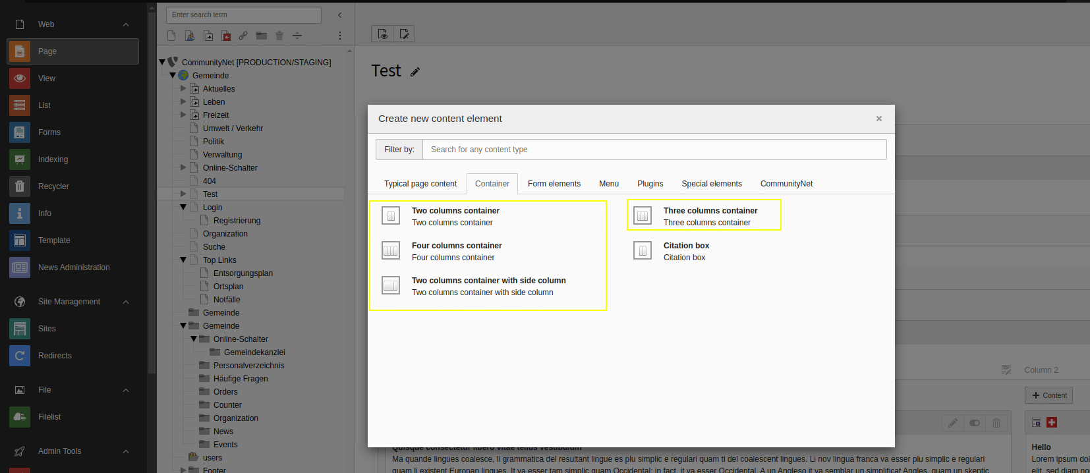Switch to the Special elements tab
Image resolution: width=1090 pixels, height=473 pixels.
tap(712, 184)
